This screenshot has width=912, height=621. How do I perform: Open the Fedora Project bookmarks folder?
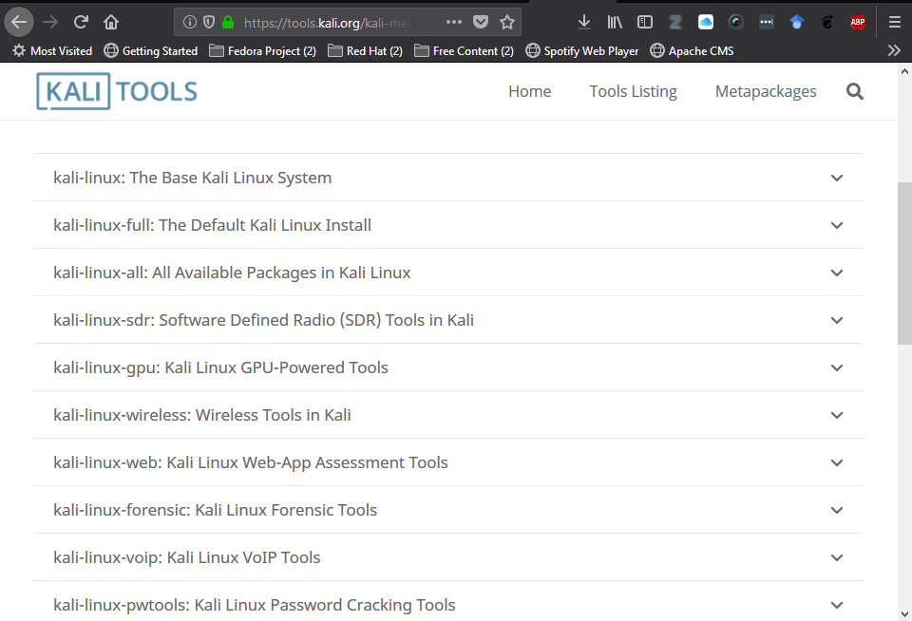click(x=262, y=51)
